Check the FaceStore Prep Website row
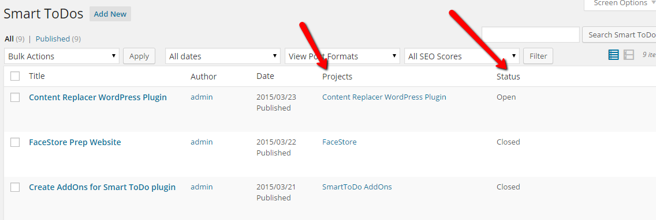Image resolution: width=656 pixels, height=220 pixels. click(15, 142)
